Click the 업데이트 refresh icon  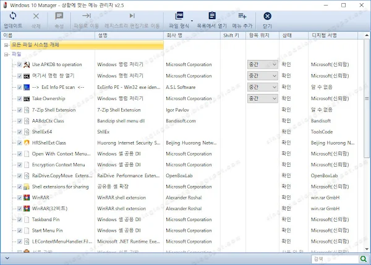click(13, 16)
